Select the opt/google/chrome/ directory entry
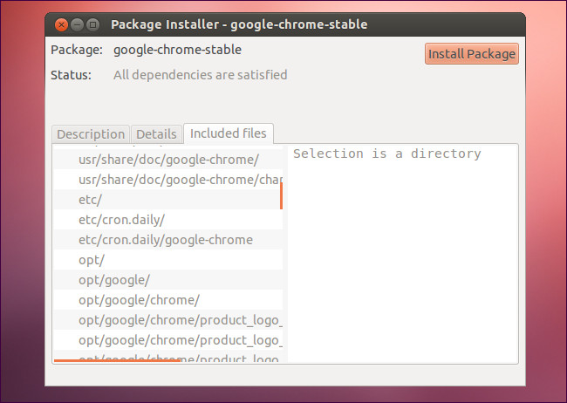 tap(139, 300)
